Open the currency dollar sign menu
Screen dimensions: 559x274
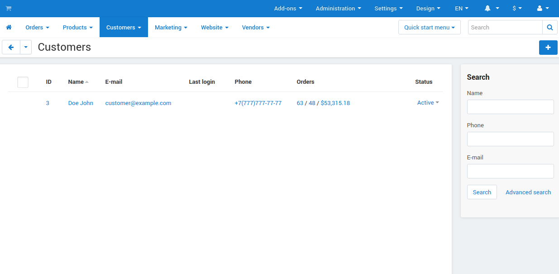click(517, 9)
